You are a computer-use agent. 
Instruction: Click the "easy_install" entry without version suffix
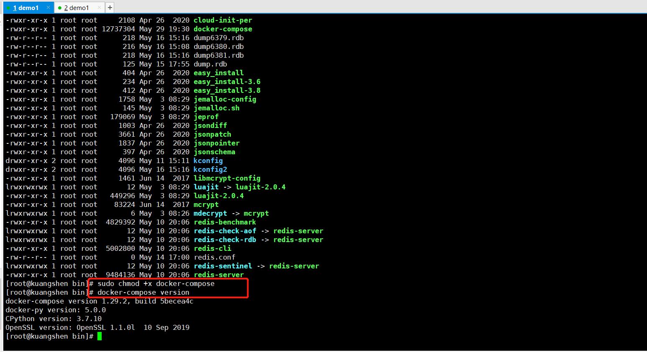pyautogui.click(x=219, y=73)
